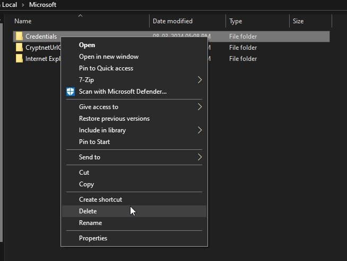Screen dimensions: 347x261
Task: Click the Microsoft Defender shield icon
Action: tap(71, 92)
